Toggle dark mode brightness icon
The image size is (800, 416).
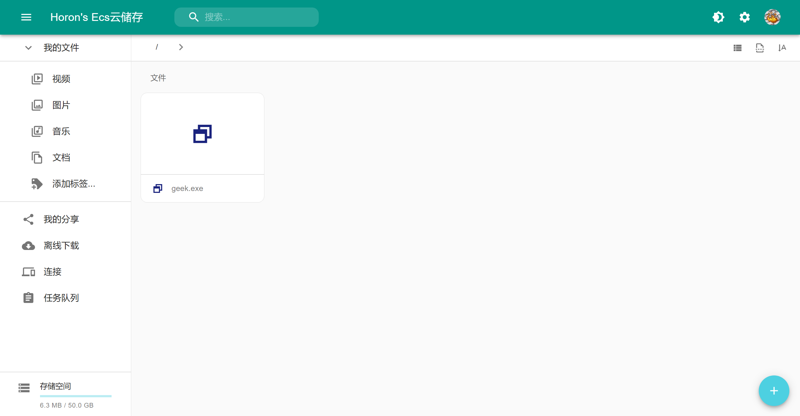coord(718,17)
